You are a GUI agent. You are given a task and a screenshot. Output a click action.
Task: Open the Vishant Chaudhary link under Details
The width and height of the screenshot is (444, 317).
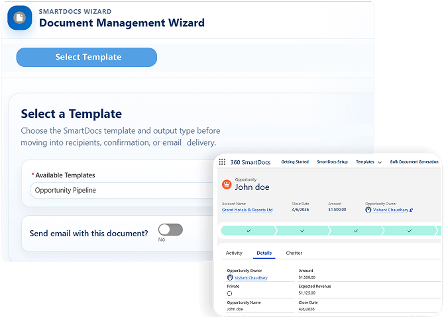(x=251, y=278)
